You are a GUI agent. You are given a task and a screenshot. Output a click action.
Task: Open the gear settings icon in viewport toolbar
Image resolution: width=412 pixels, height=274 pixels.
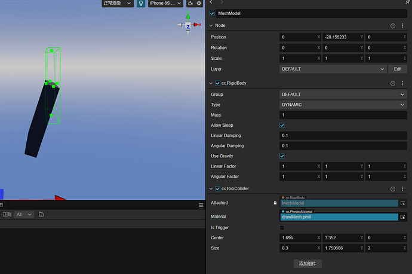[199, 3]
